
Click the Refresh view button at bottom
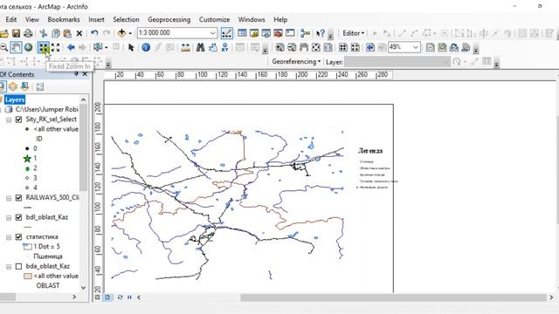pyautogui.click(x=120, y=297)
